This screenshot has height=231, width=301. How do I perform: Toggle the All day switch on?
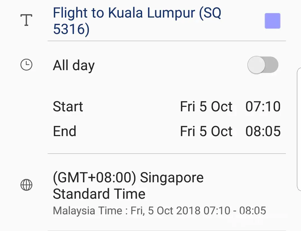coord(263,65)
